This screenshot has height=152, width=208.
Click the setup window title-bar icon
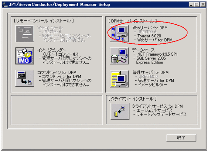pyautogui.click(x=5, y=5)
